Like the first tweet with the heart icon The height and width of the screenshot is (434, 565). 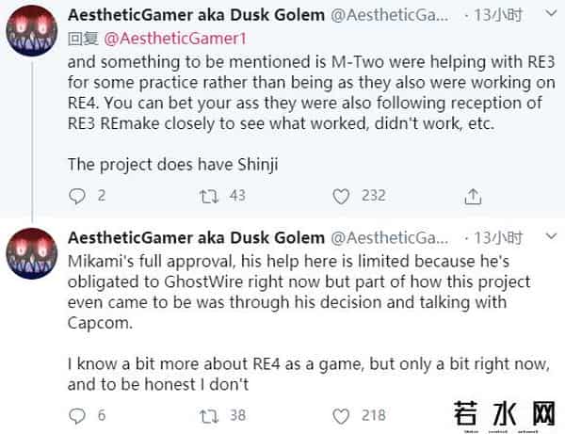[343, 195]
